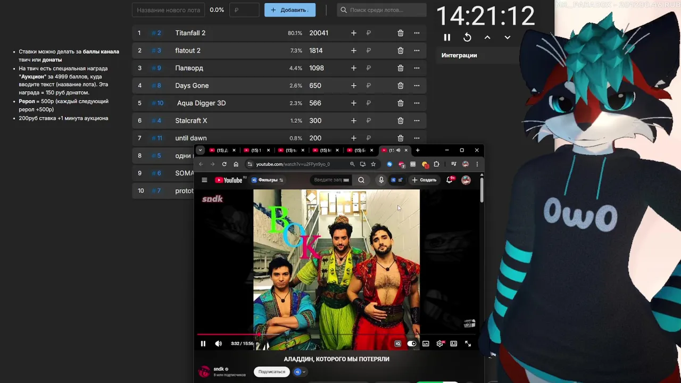Increase the timer with the up chevron
The width and height of the screenshot is (681, 383).
[x=487, y=37]
